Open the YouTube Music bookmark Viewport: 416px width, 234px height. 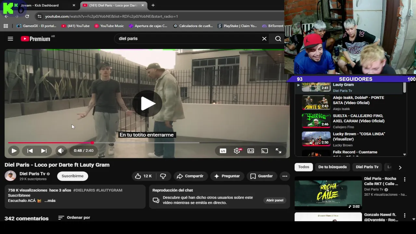point(109,26)
